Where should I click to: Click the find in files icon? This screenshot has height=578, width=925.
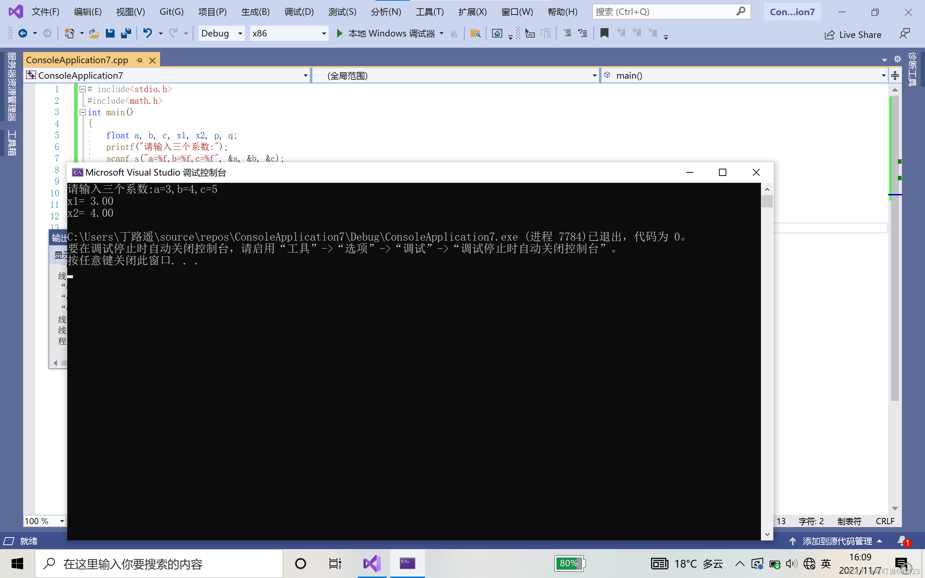475,34
